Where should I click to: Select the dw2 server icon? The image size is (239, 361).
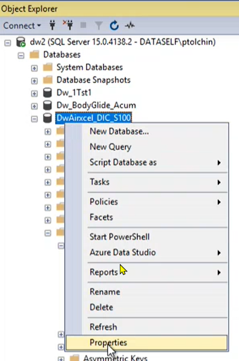(x=21, y=42)
